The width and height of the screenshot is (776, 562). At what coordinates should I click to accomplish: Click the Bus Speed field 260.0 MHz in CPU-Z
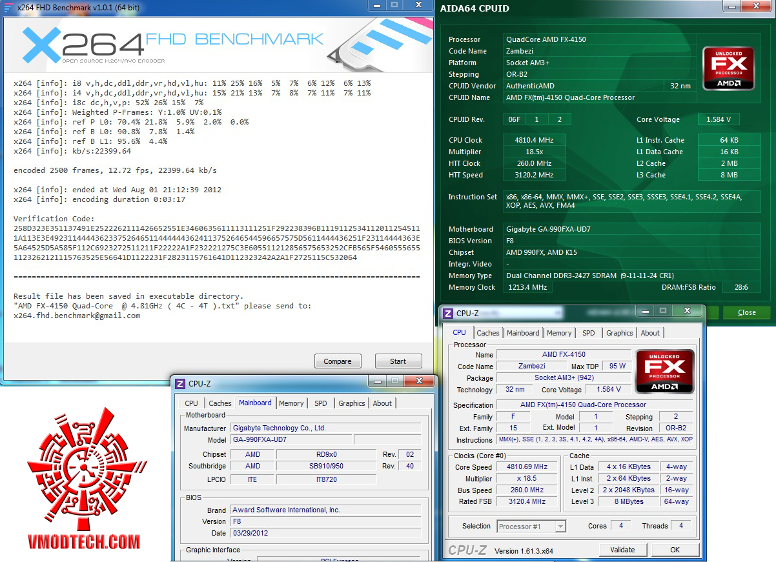(527, 490)
